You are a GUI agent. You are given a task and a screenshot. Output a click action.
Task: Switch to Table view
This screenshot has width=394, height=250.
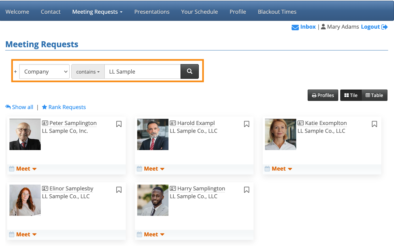[374, 95]
